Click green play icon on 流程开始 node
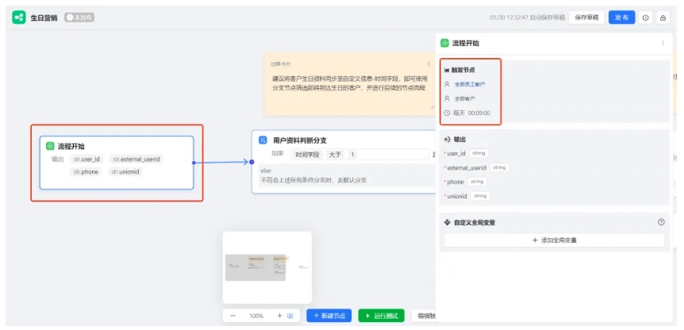 tap(50, 147)
